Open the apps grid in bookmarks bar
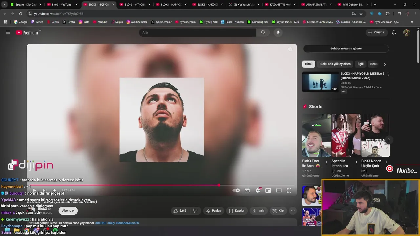The height and width of the screenshot is (236, 420). (x=6, y=22)
